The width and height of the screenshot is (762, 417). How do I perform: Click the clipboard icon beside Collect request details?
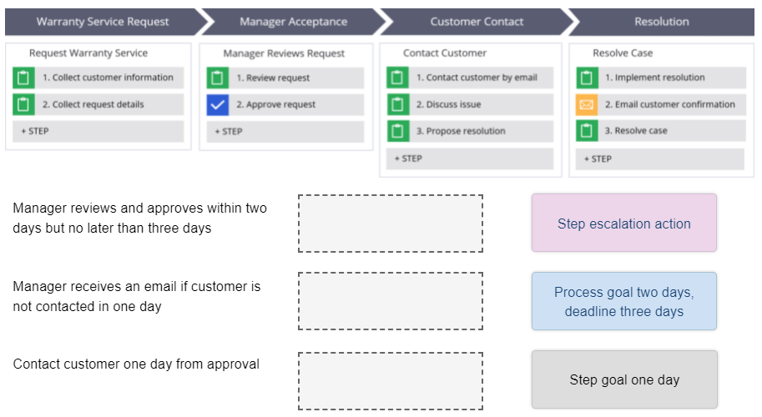tap(23, 104)
